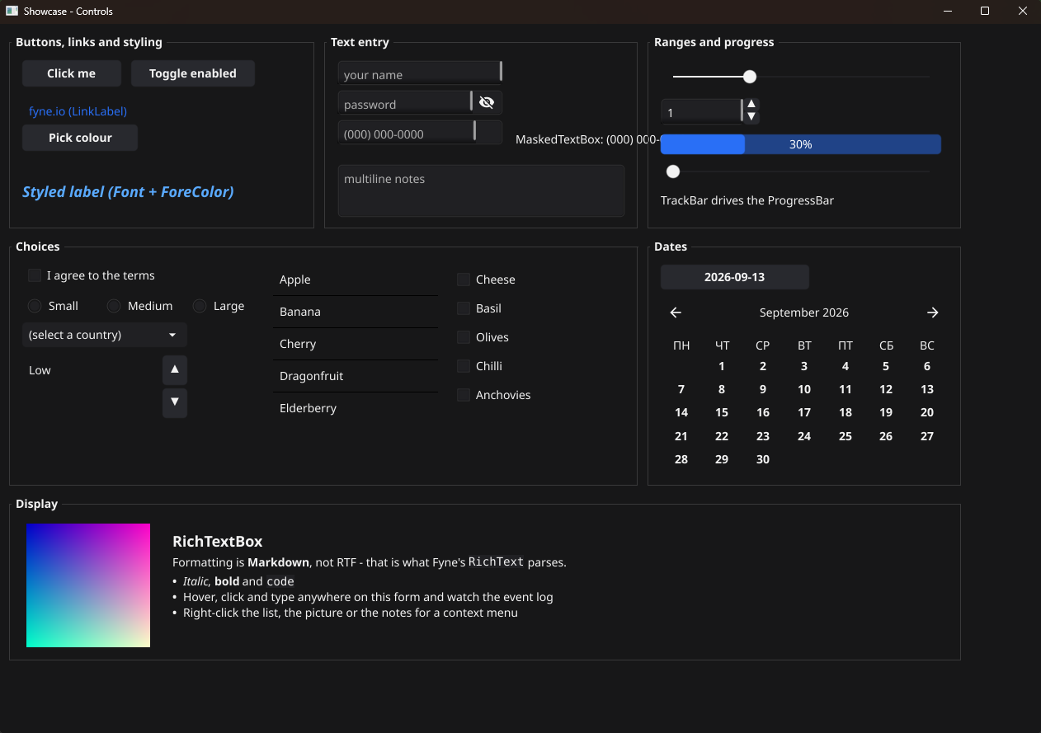Pick day 13 in the September calendar
Image resolution: width=1041 pixels, height=733 pixels.
[927, 389]
